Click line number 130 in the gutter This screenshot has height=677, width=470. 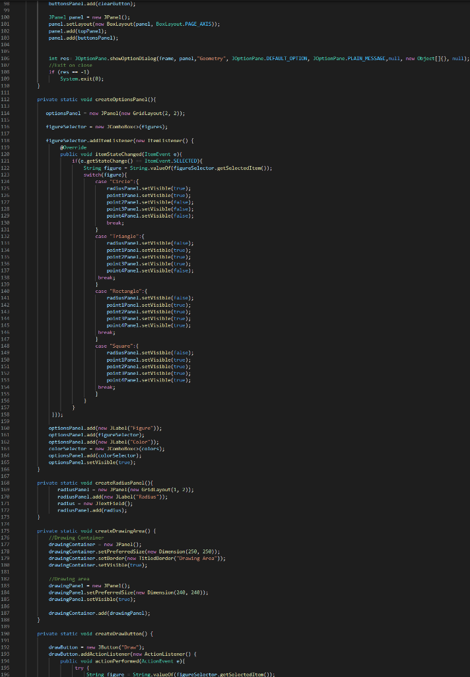[5, 223]
